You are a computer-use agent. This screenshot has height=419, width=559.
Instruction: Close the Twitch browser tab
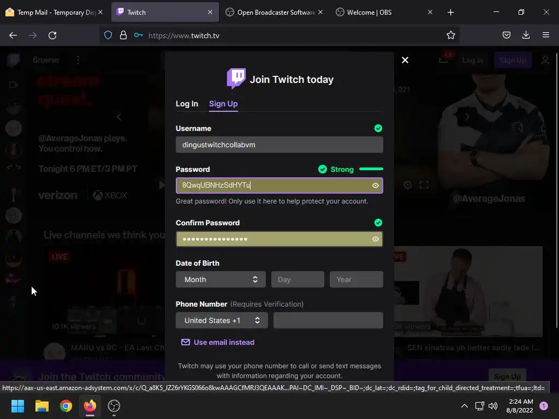coord(210,12)
